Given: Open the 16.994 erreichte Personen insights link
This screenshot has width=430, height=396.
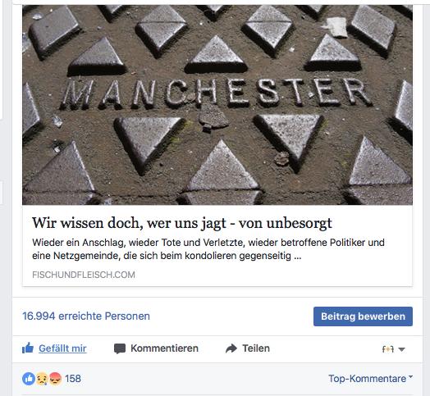Looking at the screenshot, I should click(x=86, y=316).
